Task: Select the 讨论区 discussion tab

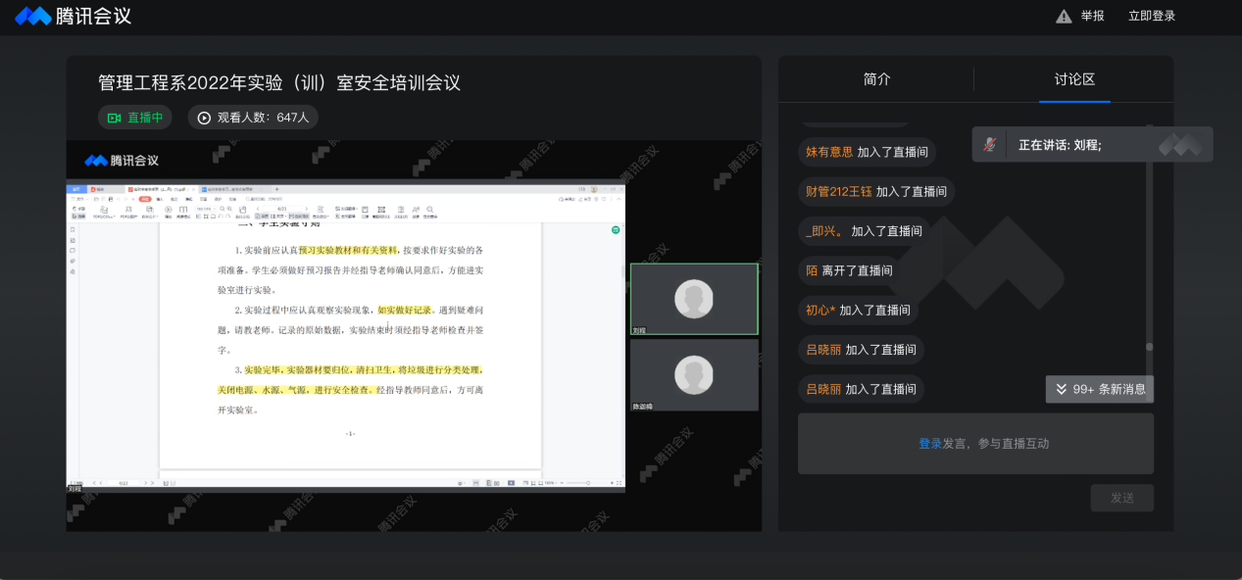Action: point(1074,79)
